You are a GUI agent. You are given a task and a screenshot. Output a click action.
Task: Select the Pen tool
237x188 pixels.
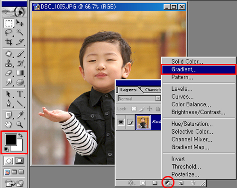[x=9, y=103]
